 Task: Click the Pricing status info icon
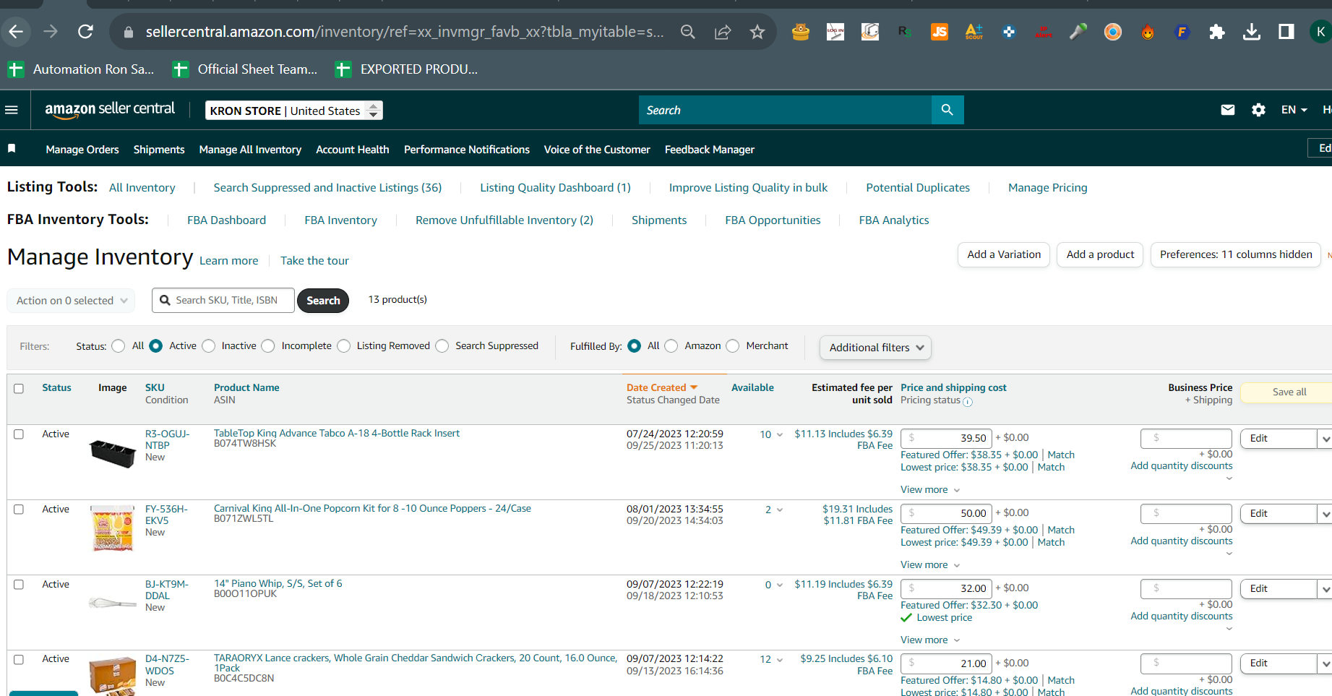click(x=968, y=402)
